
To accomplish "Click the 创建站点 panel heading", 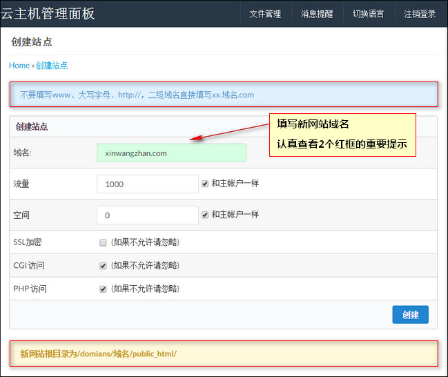I will coord(32,126).
